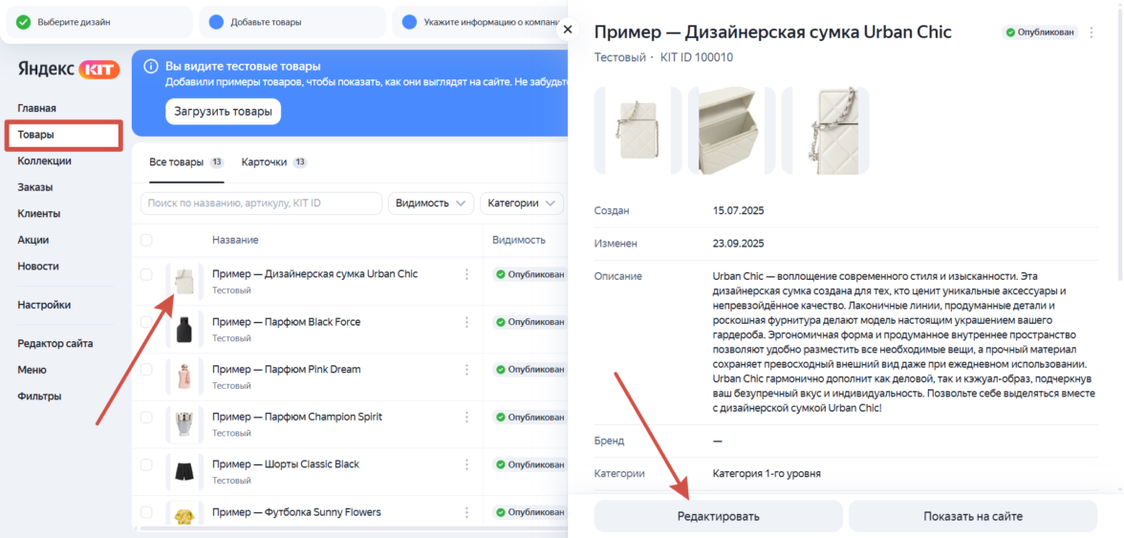Go to Коллекции in the sidebar
Viewport: 1124px width, 538px height.
click(x=44, y=161)
